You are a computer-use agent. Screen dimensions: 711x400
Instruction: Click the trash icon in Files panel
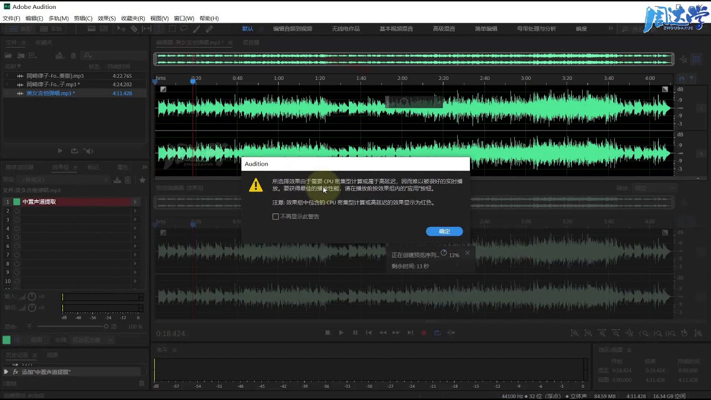click(73, 56)
